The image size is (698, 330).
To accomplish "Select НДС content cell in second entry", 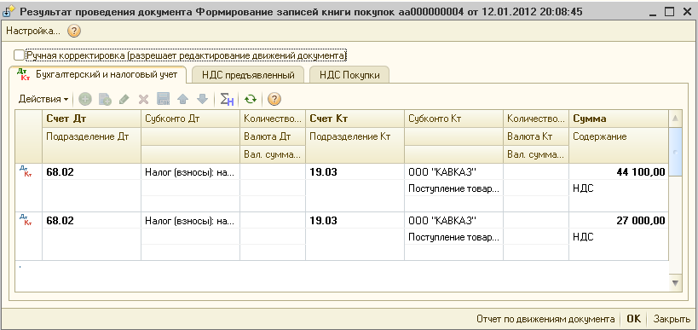I will pos(619,236).
